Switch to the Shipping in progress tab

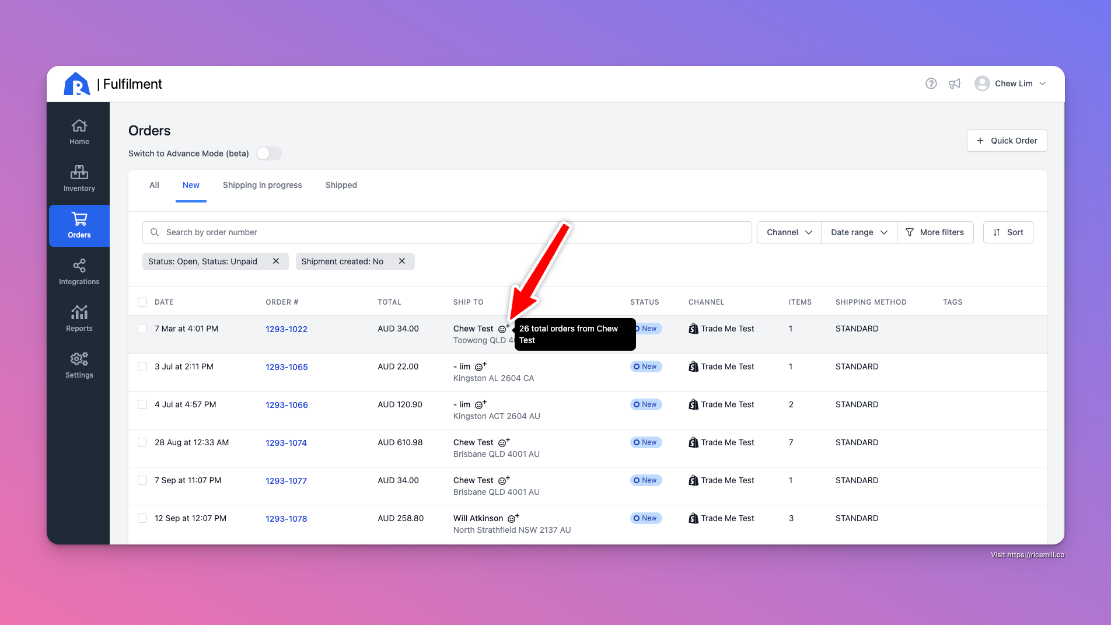point(262,185)
